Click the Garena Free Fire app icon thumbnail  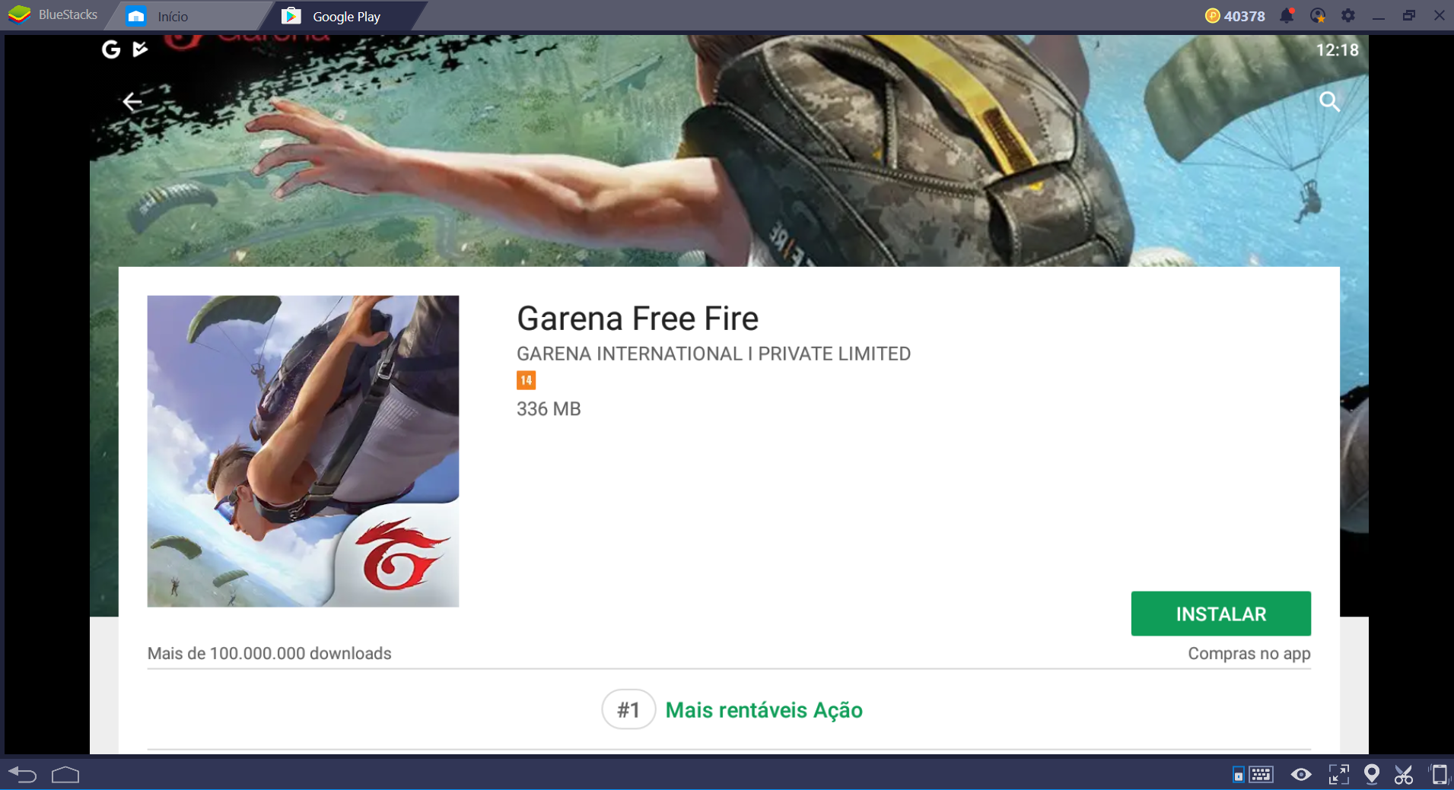click(x=303, y=451)
